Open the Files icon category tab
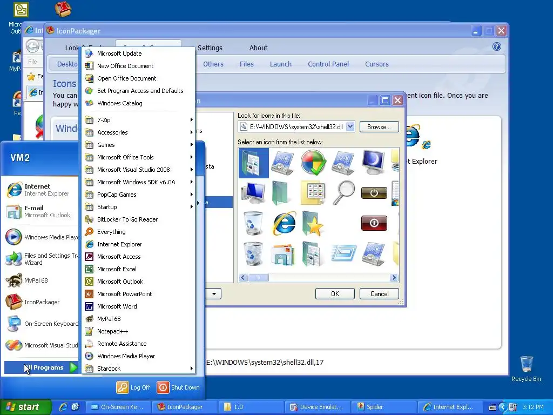The width and height of the screenshot is (553, 415). (x=246, y=64)
